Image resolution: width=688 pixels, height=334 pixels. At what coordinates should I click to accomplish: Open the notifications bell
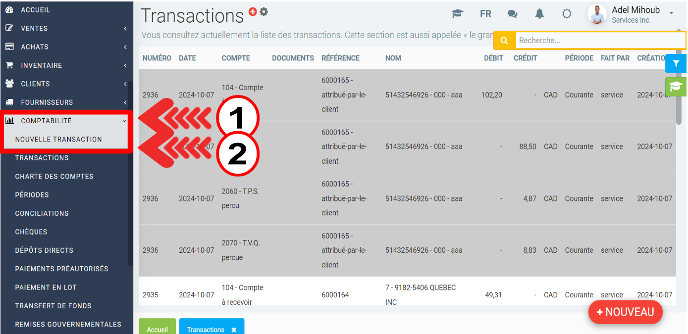[x=539, y=14]
